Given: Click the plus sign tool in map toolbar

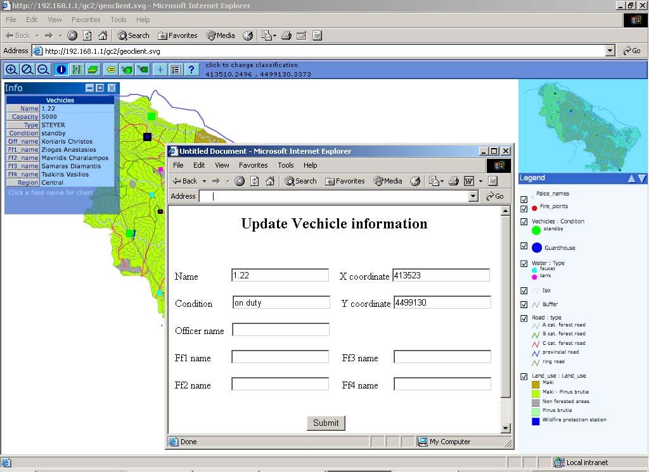Looking at the screenshot, I should tap(160, 70).
